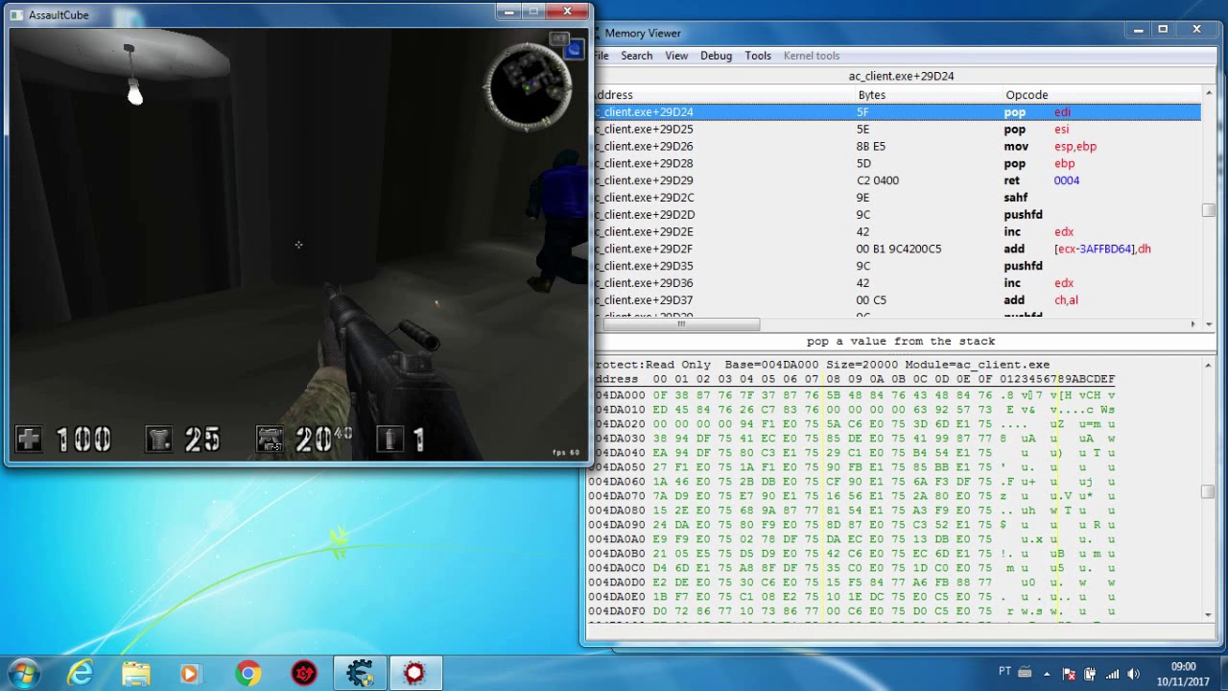Click the health cross icon in AssaultCube
Image resolution: width=1228 pixels, height=691 pixels.
click(28, 440)
